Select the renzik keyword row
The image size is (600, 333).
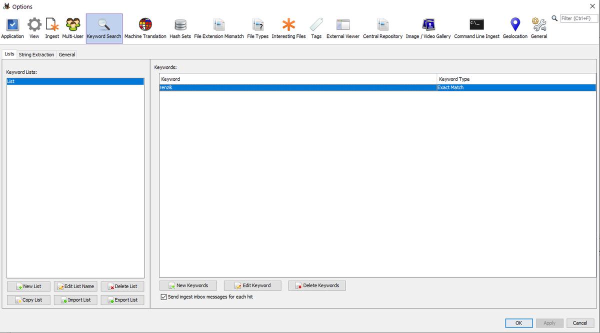point(297,87)
